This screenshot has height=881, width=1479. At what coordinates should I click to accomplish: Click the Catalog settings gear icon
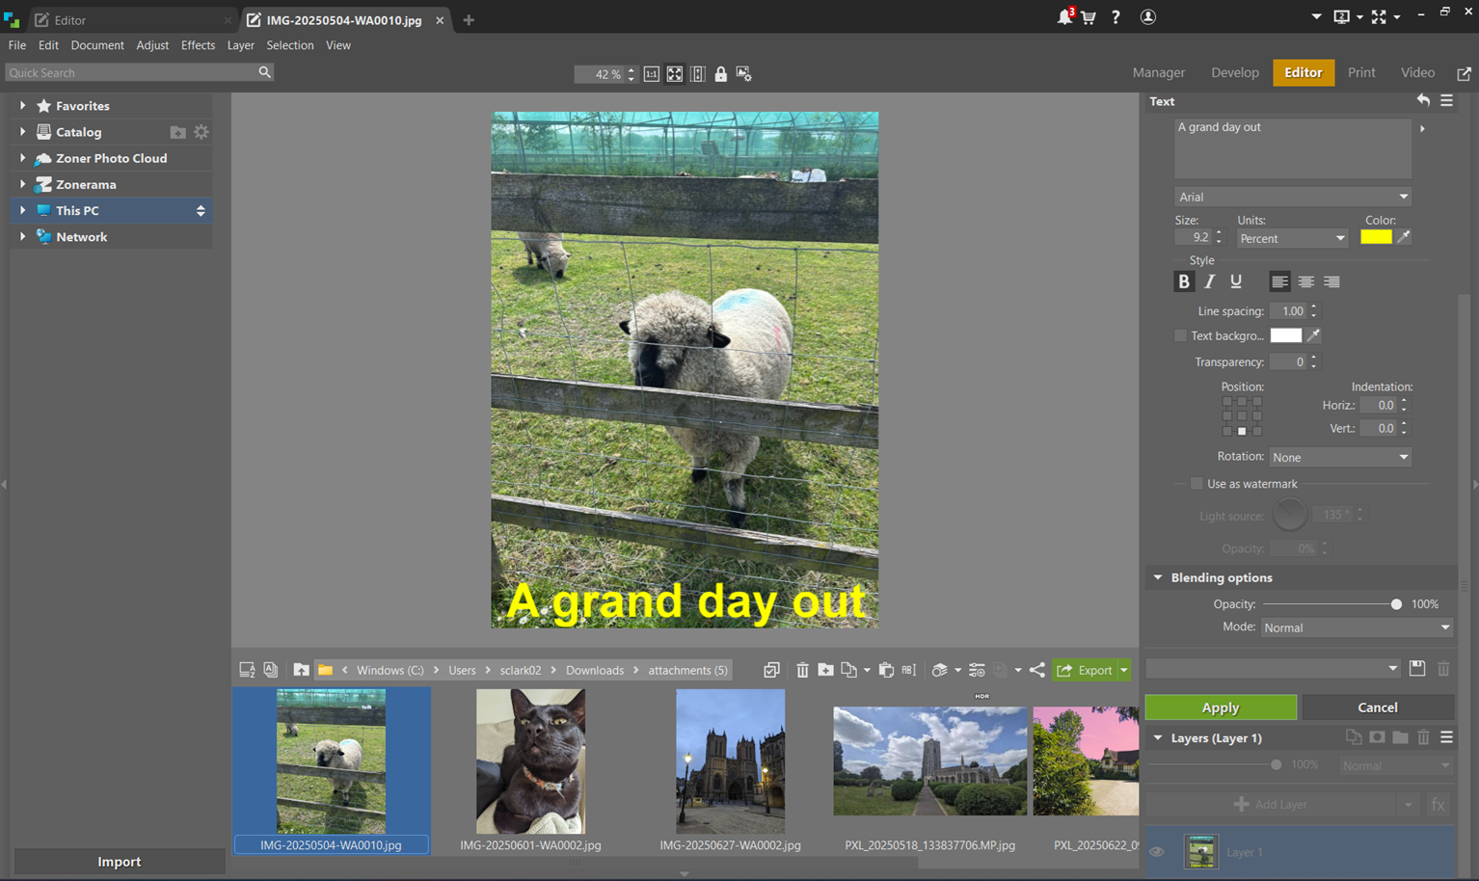[201, 132]
